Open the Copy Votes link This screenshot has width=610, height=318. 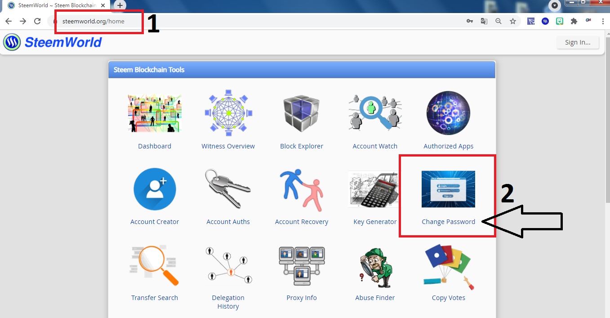(448, 298)
